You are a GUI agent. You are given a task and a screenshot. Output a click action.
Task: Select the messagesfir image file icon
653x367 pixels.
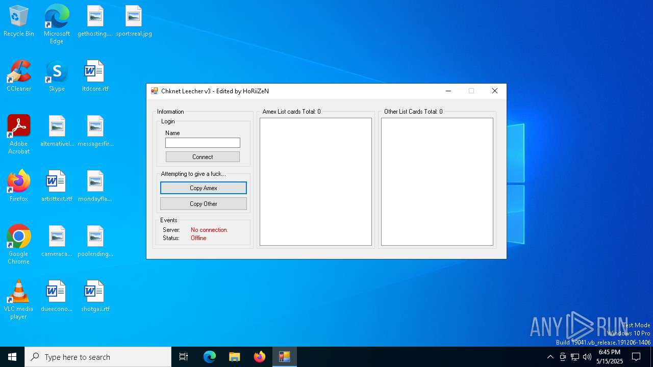point(95,132)
